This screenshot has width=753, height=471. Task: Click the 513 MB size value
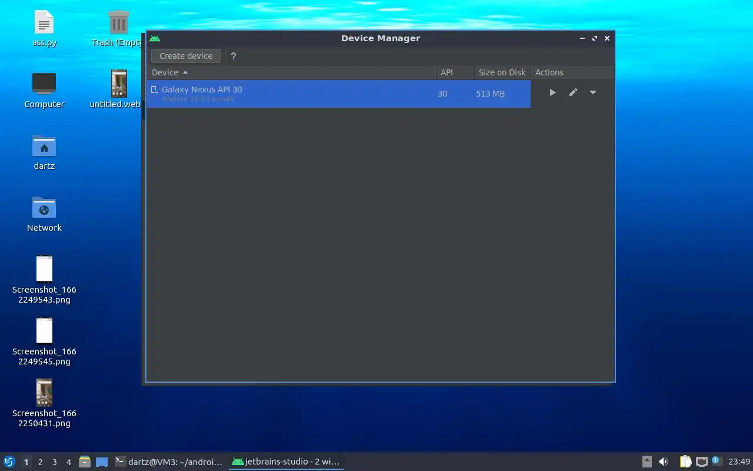(491, 94)
